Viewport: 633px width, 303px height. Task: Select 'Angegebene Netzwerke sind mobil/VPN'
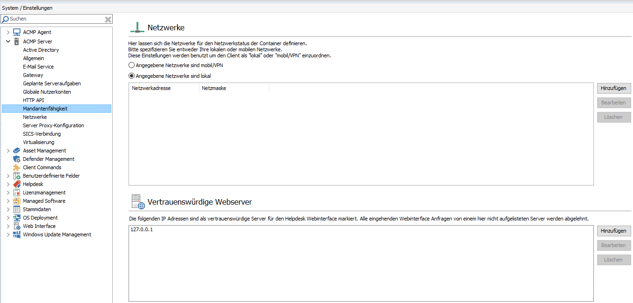(x=131, y=65)
